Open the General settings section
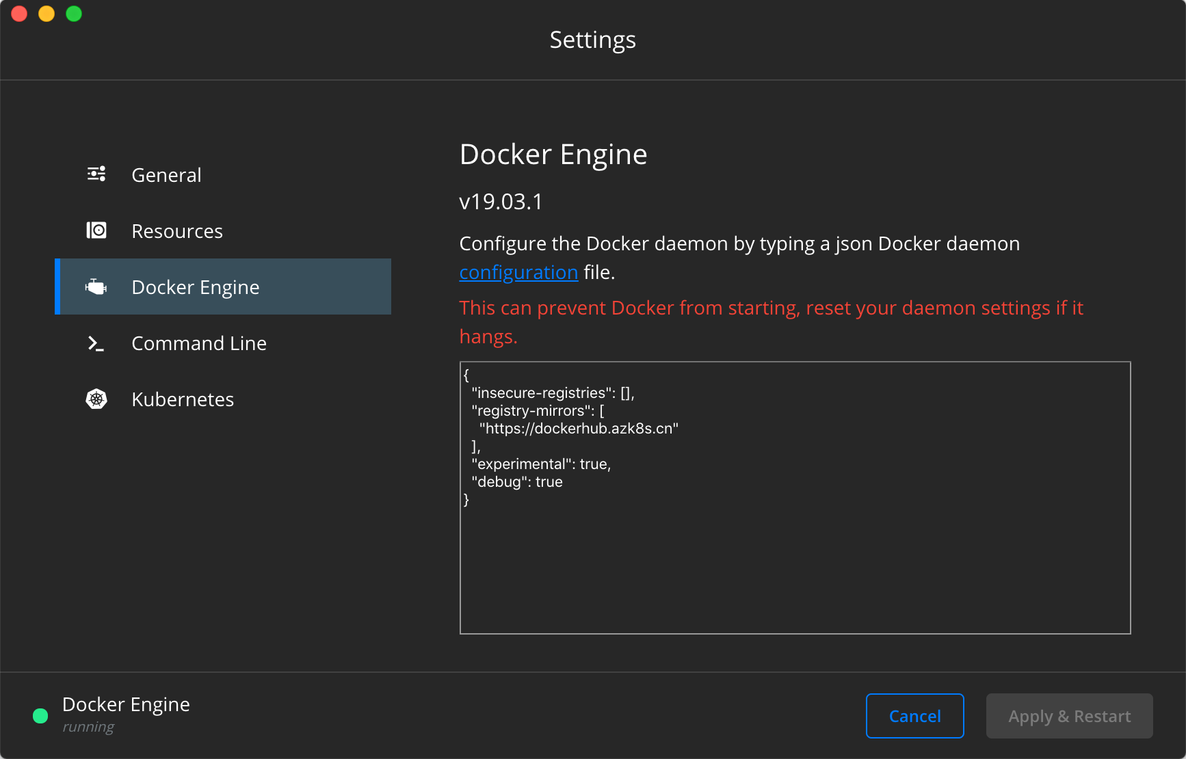This screenshot has height=759, width=1186. pyautogui.click(x=166, y=175)
